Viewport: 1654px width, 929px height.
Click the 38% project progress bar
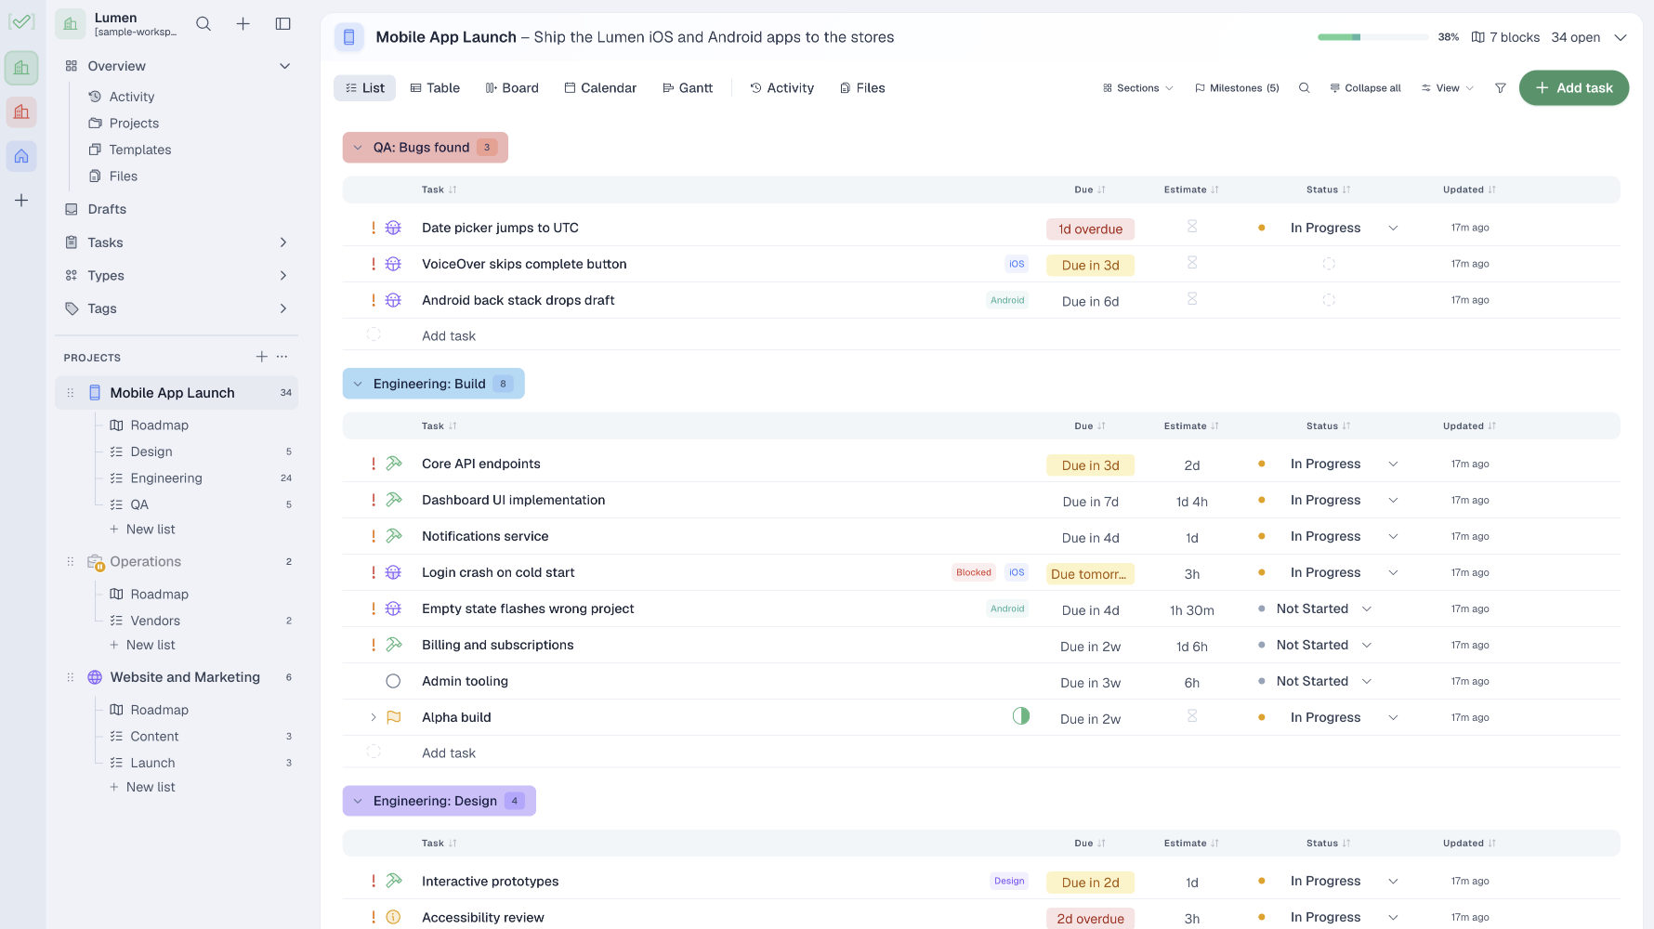pos(1372,37)
